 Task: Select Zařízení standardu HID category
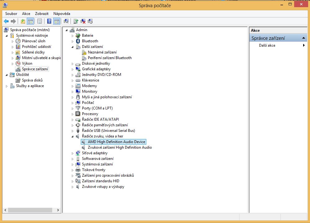[x=101, y=181]
